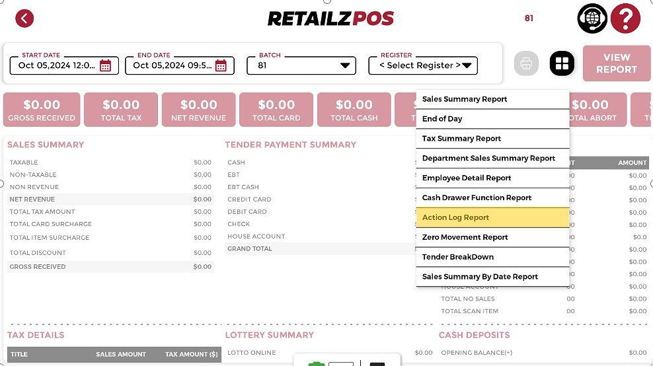Click the LOTTO ONLINE row
This screenshot has height=366, width=653.
(330, 353)
